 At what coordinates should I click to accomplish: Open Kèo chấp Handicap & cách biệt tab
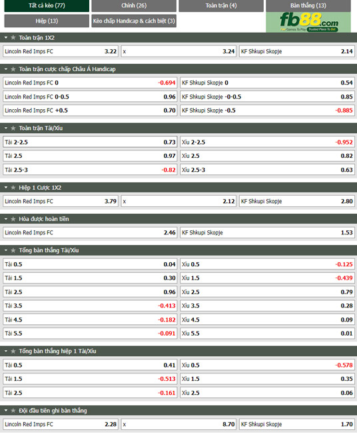(134, 21)
